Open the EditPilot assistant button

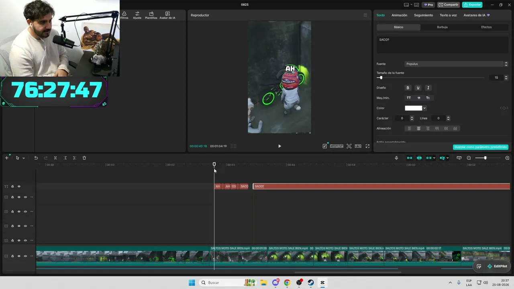click(497, 266)
